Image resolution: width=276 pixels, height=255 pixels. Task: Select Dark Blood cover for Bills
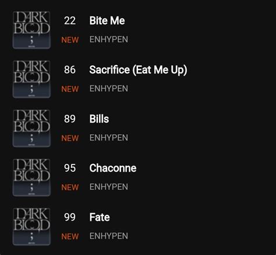31,128
